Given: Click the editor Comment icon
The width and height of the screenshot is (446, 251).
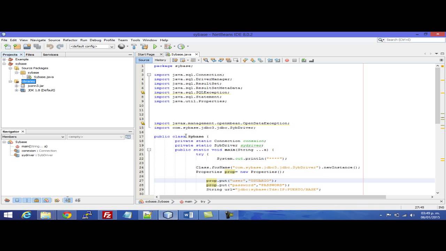Looking at the screenshot, I should tap(304, 60).
